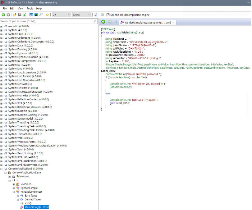The width and height of the screenshot is (252, 210).
Task: Close the RijndaelSimpleTest.Main tab
Action: click(x=173, y=23)
